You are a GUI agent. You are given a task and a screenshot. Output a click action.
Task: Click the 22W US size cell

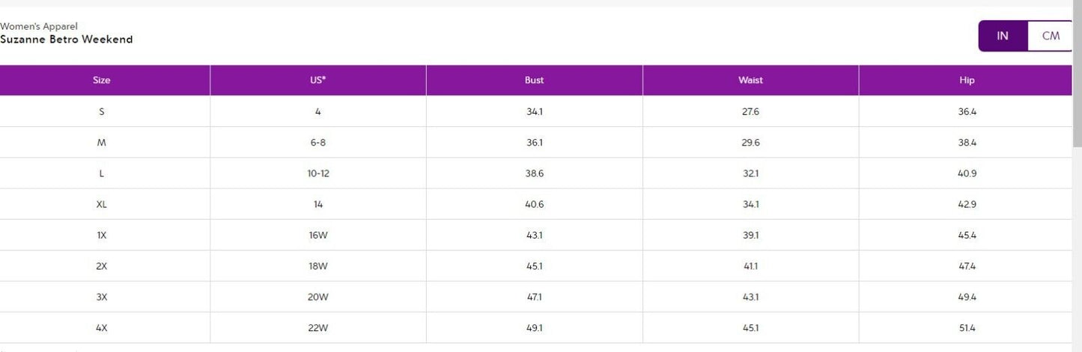coord(318,328)
